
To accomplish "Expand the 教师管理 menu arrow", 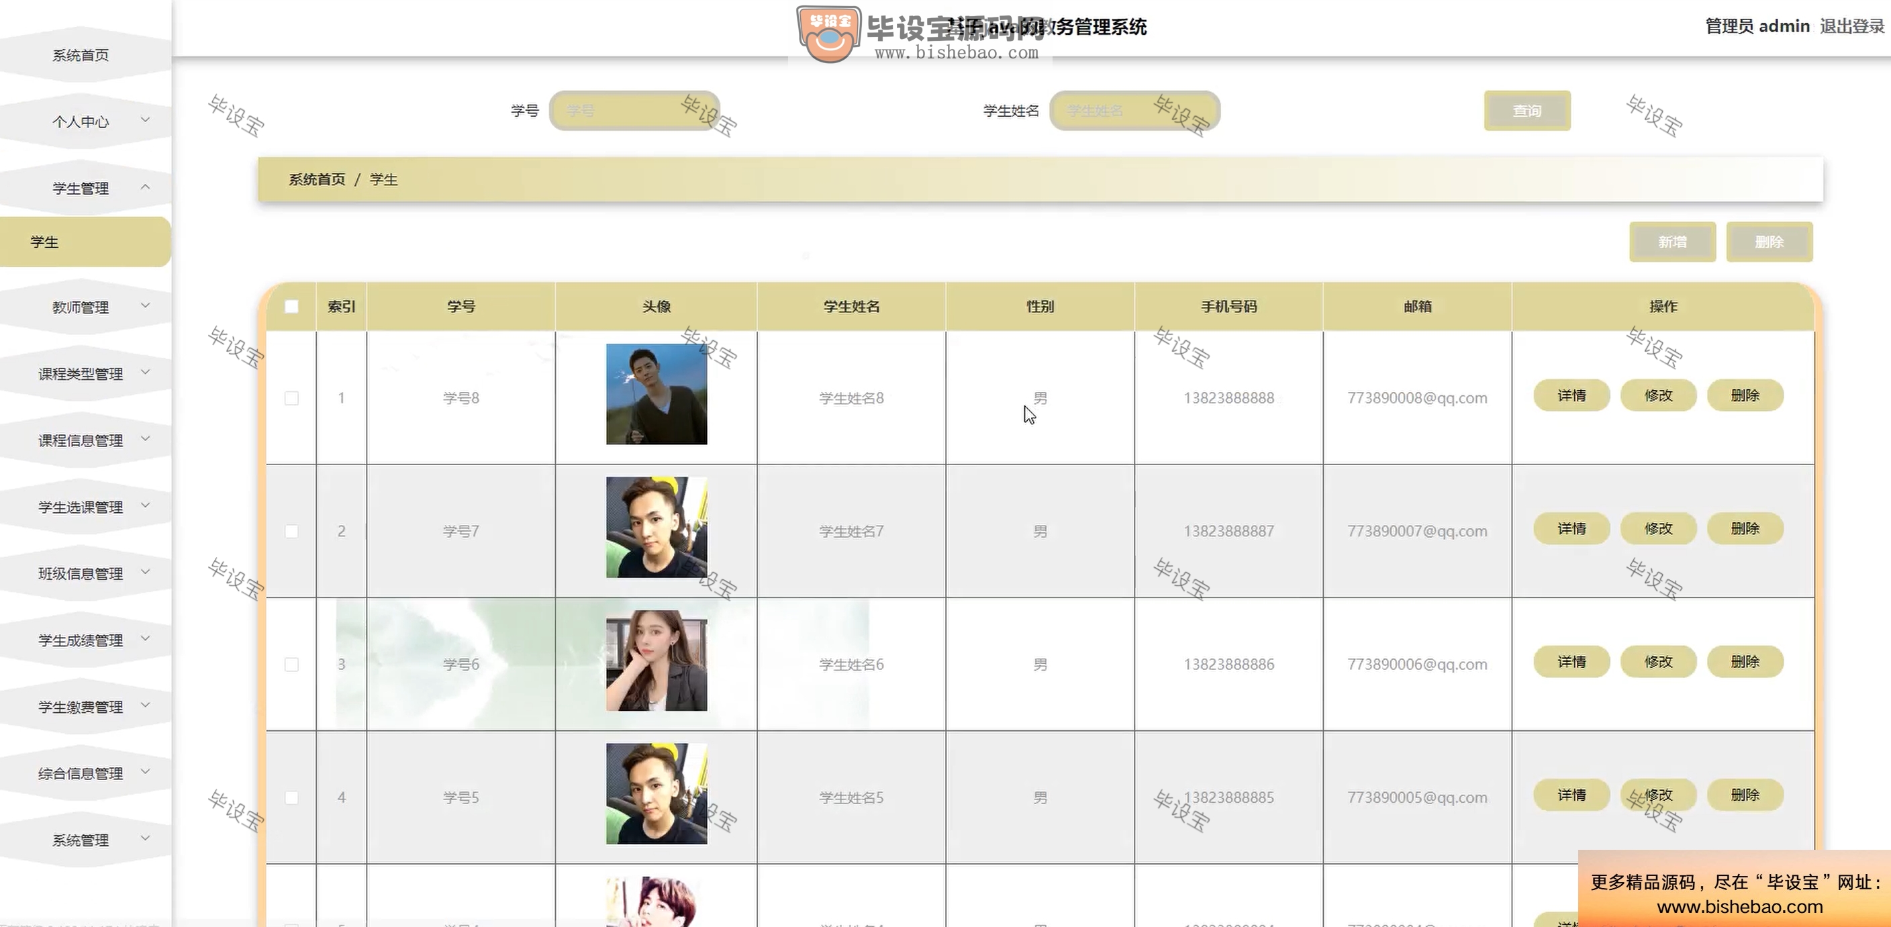I will point(146,305).
